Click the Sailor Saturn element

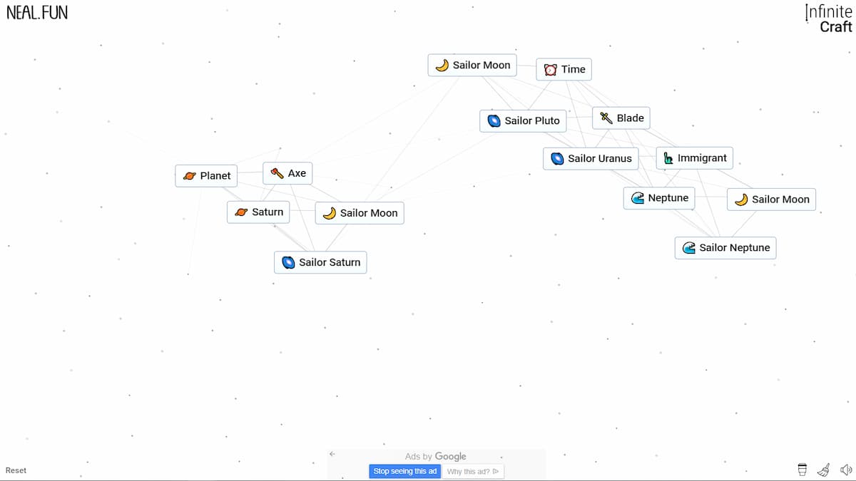click(320, 262)
